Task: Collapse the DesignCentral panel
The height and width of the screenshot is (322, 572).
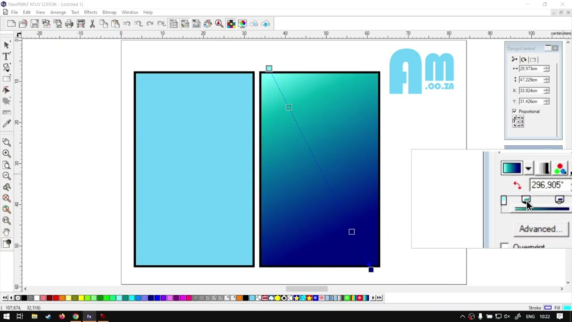Action: click(548, 48)
